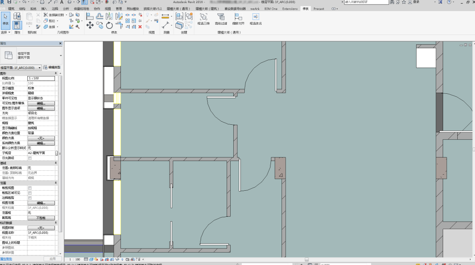475x265 pixels.
Task: Run the 框选改名 tool
Action: 256,19
